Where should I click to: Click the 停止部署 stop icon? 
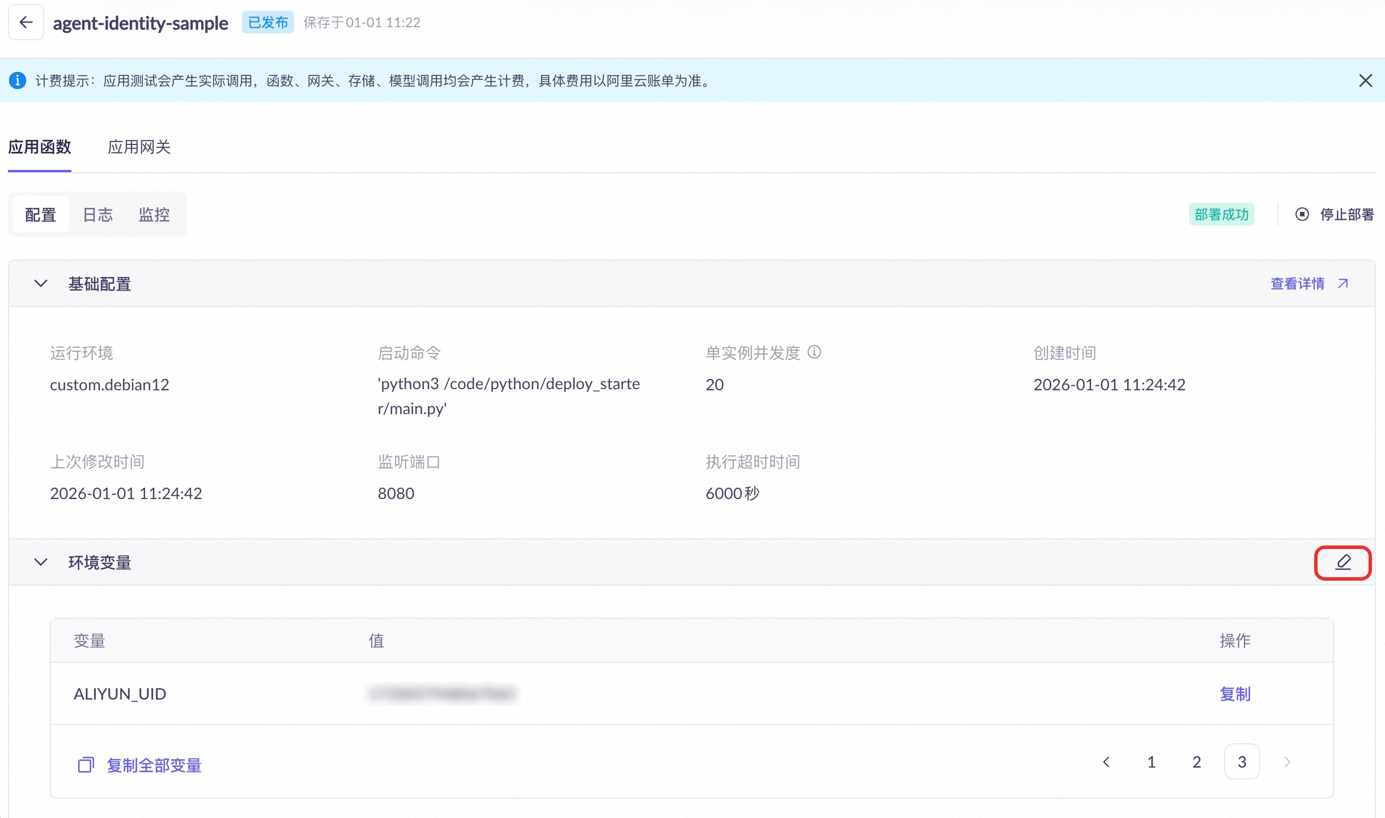click(x=1302, y=215)
